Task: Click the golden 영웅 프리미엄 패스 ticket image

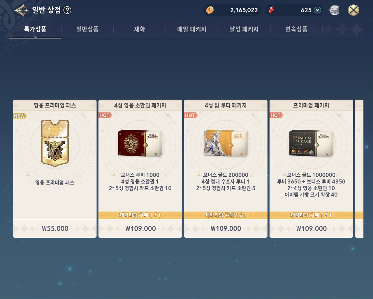Action: (x=55, y=143)
